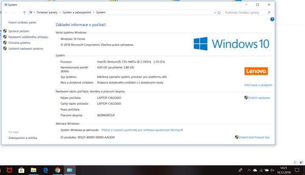
Task: Click the search magnifier icon
Action: 269,13
